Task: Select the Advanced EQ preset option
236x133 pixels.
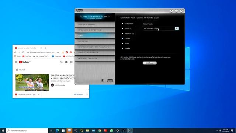Action: (x=128, y=34)
